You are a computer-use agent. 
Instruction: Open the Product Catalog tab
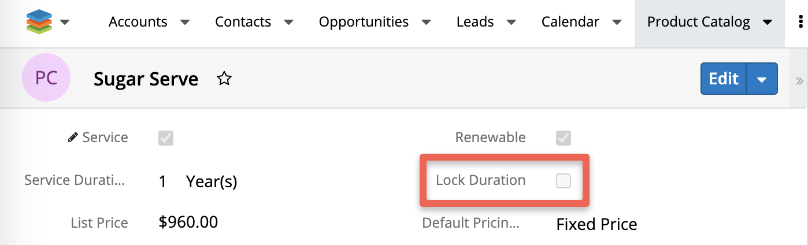698,22
